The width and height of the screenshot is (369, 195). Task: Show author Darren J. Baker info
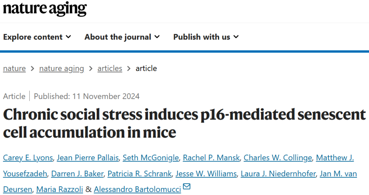click(x=77, y=173)
